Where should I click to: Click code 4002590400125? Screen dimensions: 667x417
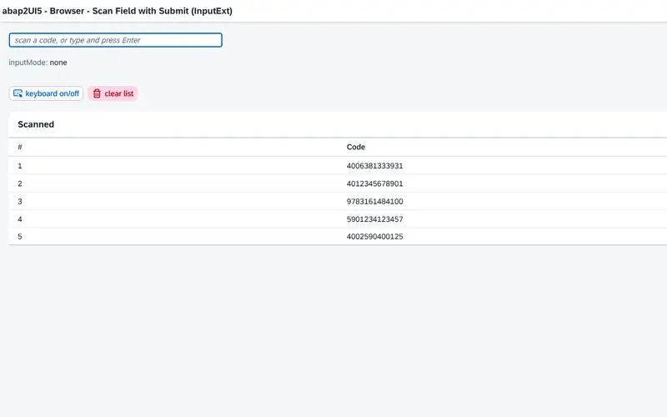coord(374,237)
